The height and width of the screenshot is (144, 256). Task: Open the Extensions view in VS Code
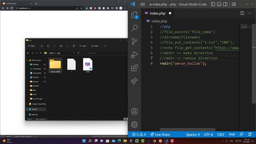click(x=134, y=68)
